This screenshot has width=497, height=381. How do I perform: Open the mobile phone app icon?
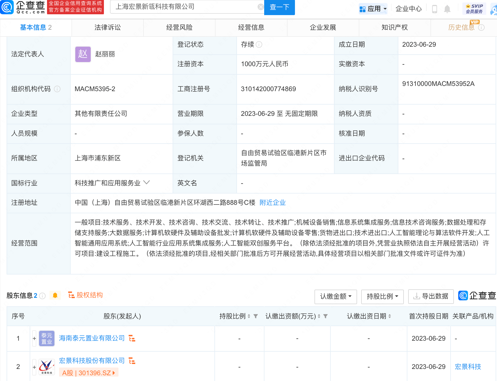coord(434,9)
